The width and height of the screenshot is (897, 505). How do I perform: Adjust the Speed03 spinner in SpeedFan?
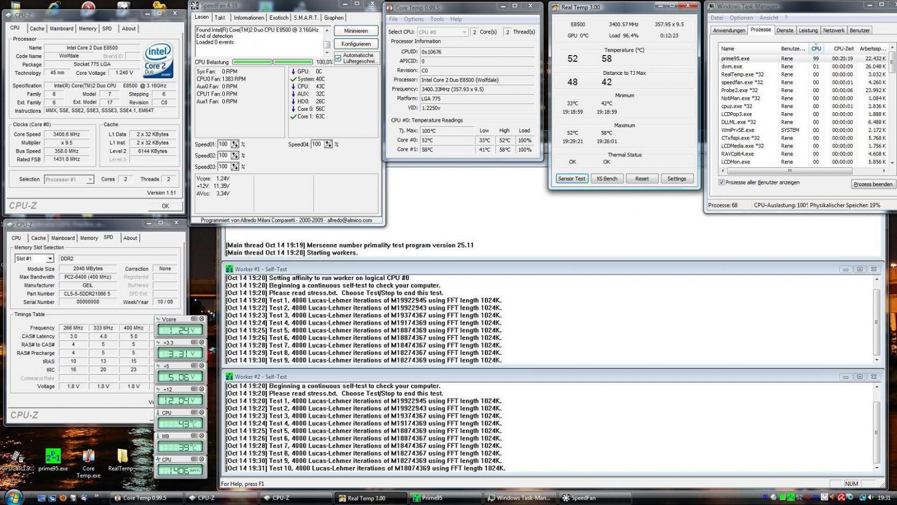[234, 167]
